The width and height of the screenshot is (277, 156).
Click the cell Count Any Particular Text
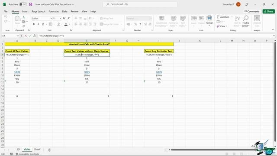click(159, 51)
